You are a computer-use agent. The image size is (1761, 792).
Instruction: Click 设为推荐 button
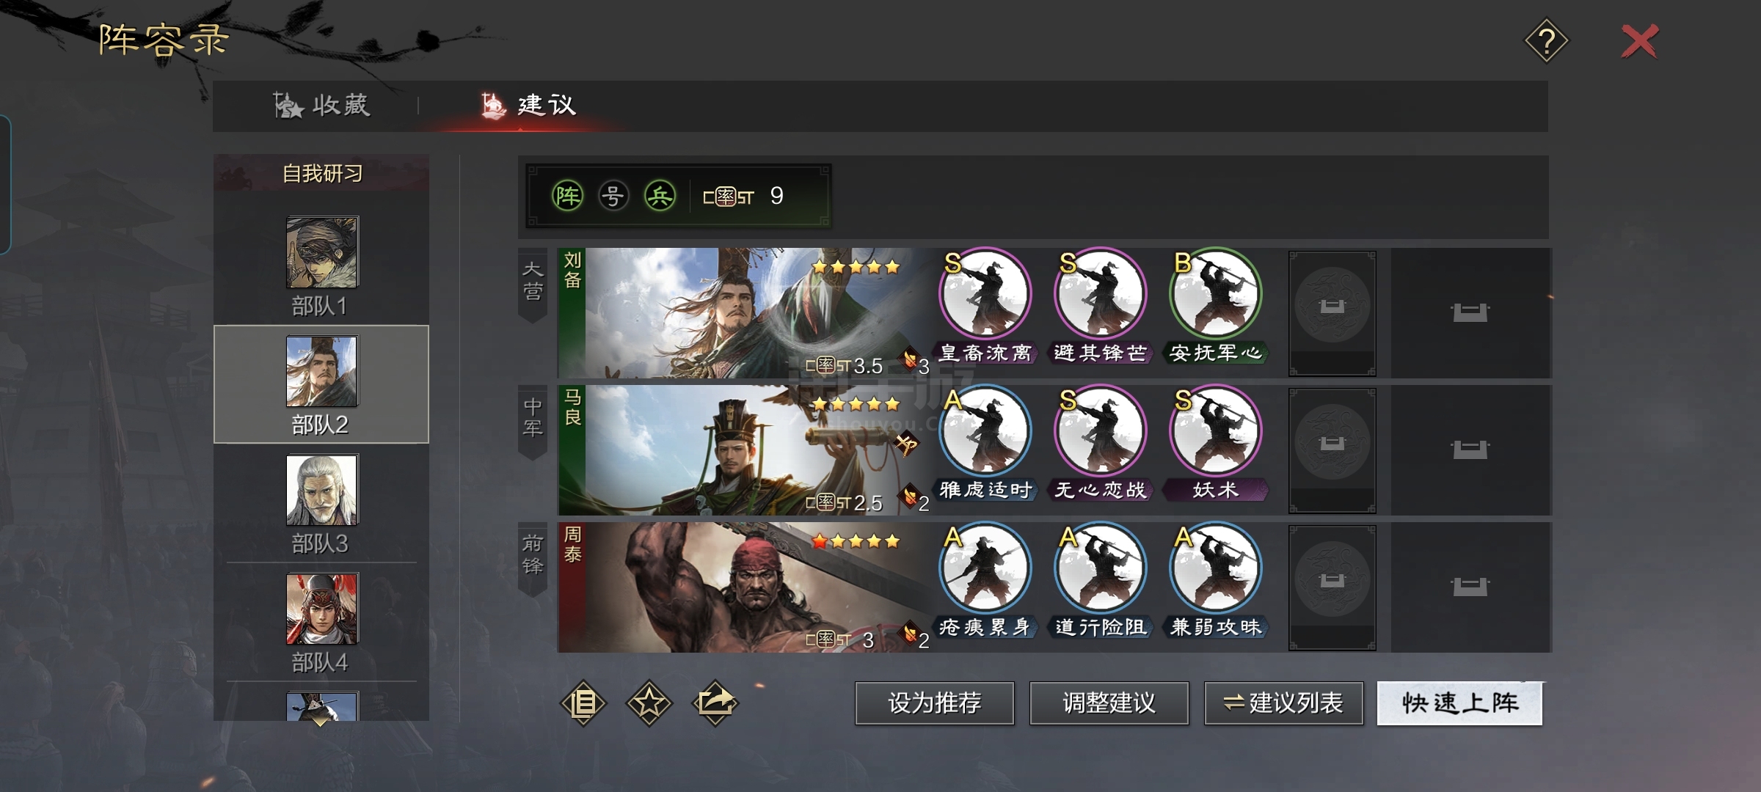pos(935,703)
